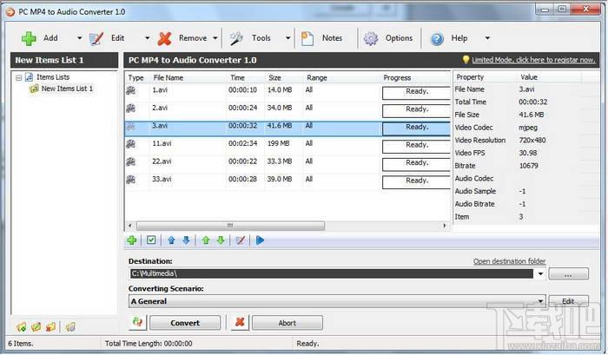This screenshot has width=608, height=355.
Task: Click the Bitrate value 10679
Action: point(528,166)
